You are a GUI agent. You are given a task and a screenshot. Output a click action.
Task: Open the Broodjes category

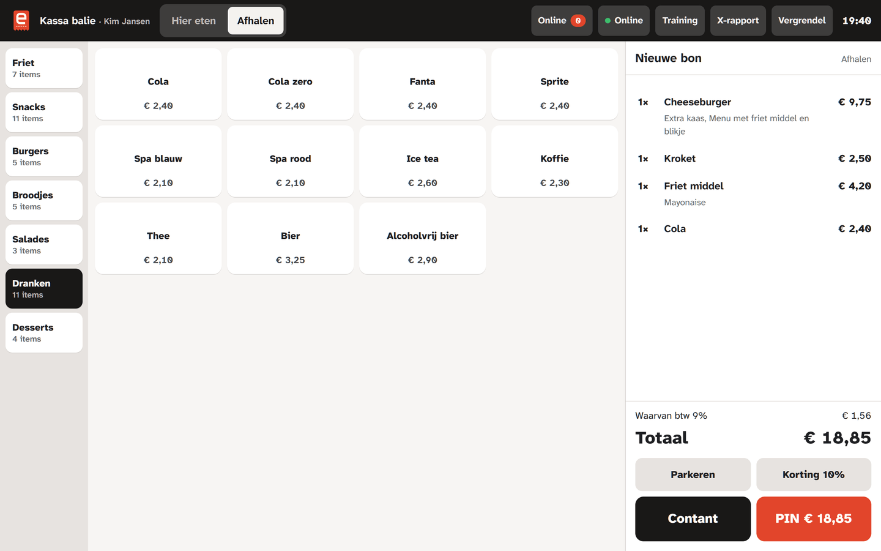44,200
